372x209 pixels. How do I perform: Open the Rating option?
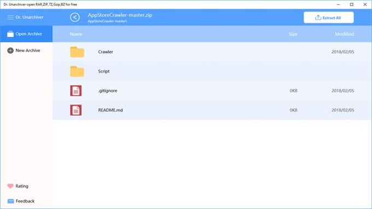coord(18,186)
